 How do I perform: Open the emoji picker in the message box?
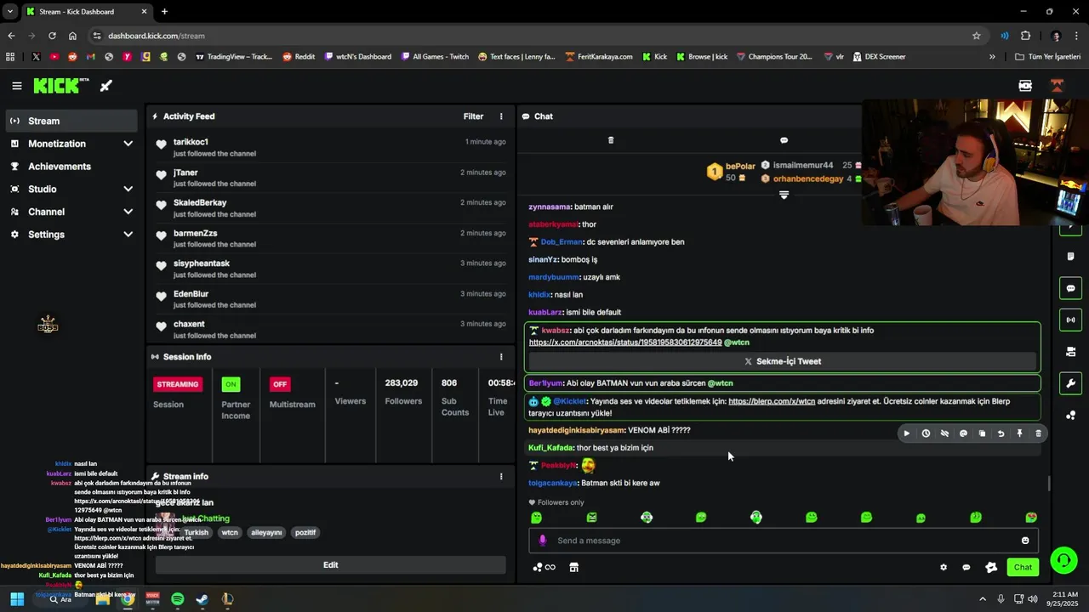[x=1025, y=541]
